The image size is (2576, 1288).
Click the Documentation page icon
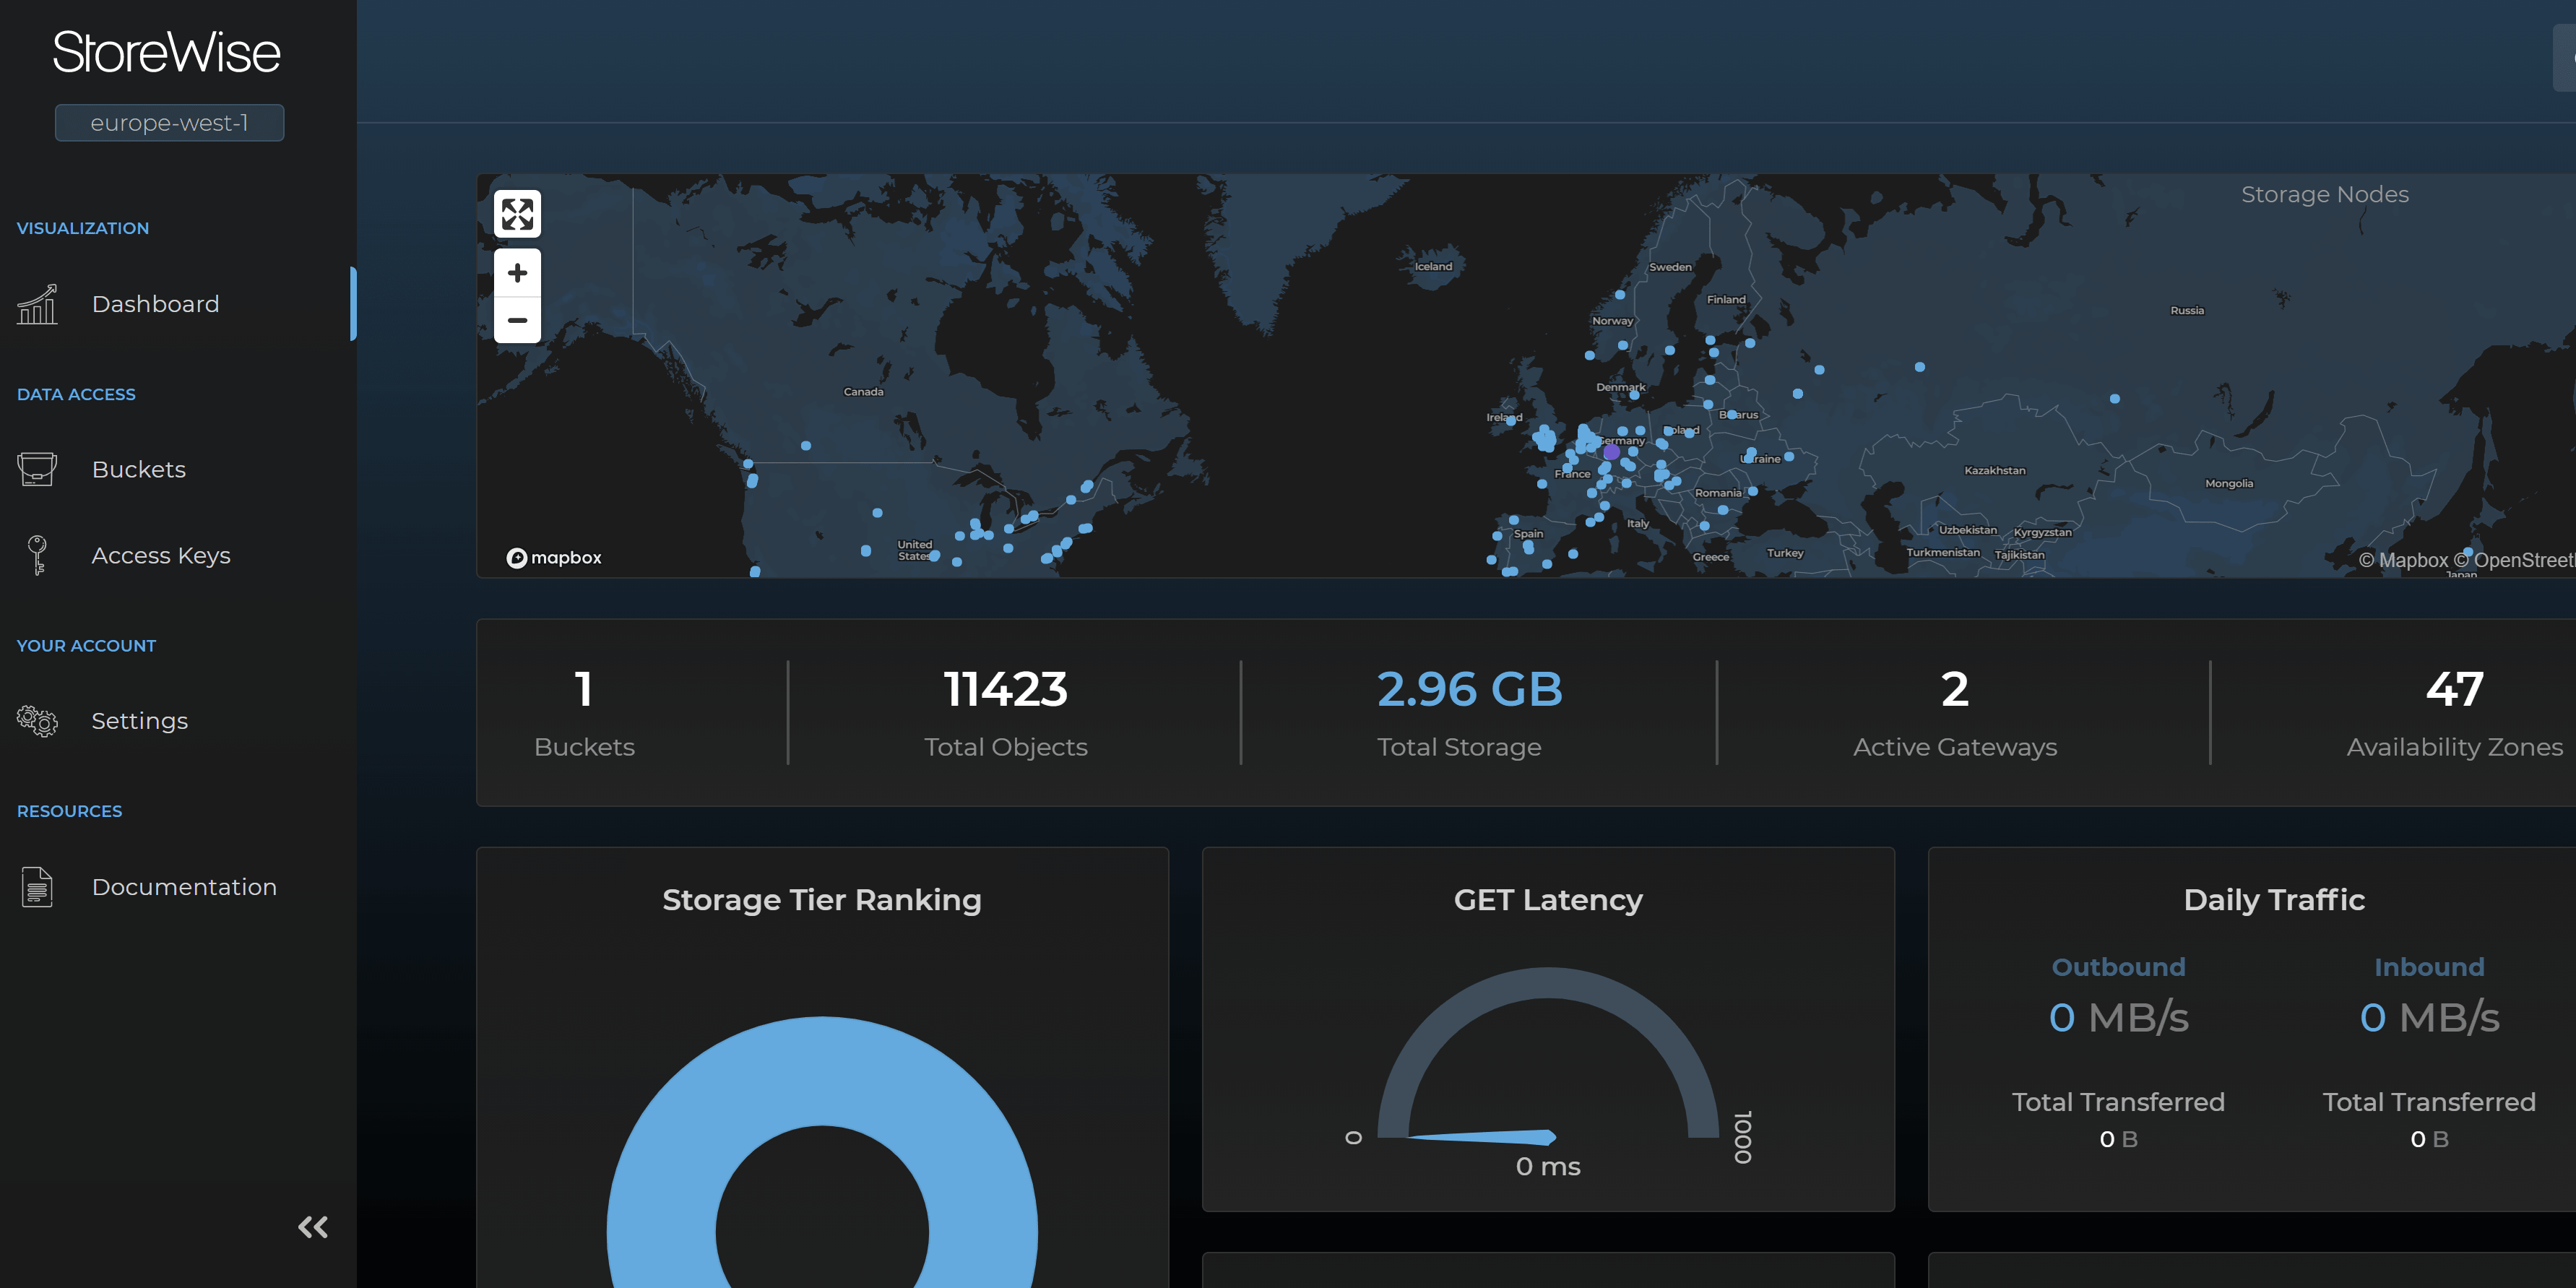(x=36, y=886)
